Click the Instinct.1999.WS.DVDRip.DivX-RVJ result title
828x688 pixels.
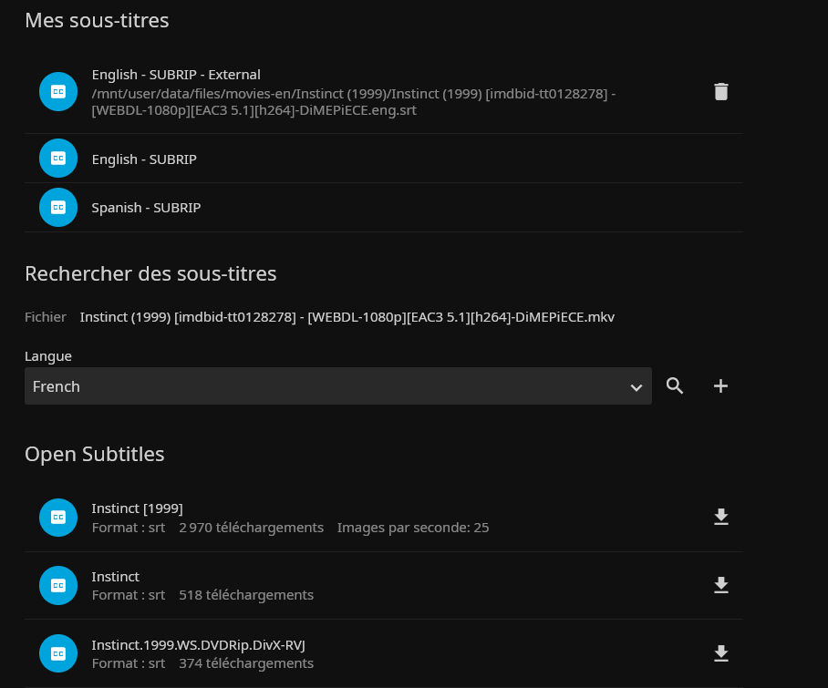click(198, 644)
